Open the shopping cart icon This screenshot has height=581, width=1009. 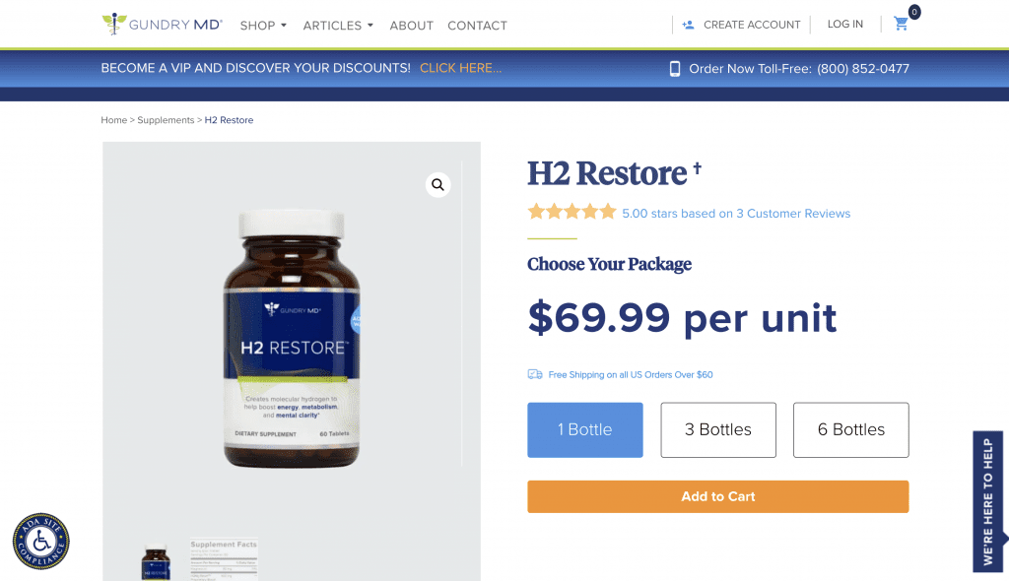click(901, 24)
